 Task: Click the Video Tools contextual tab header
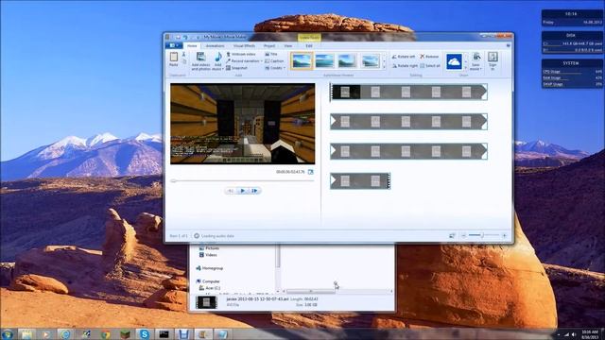pos(309,38)
